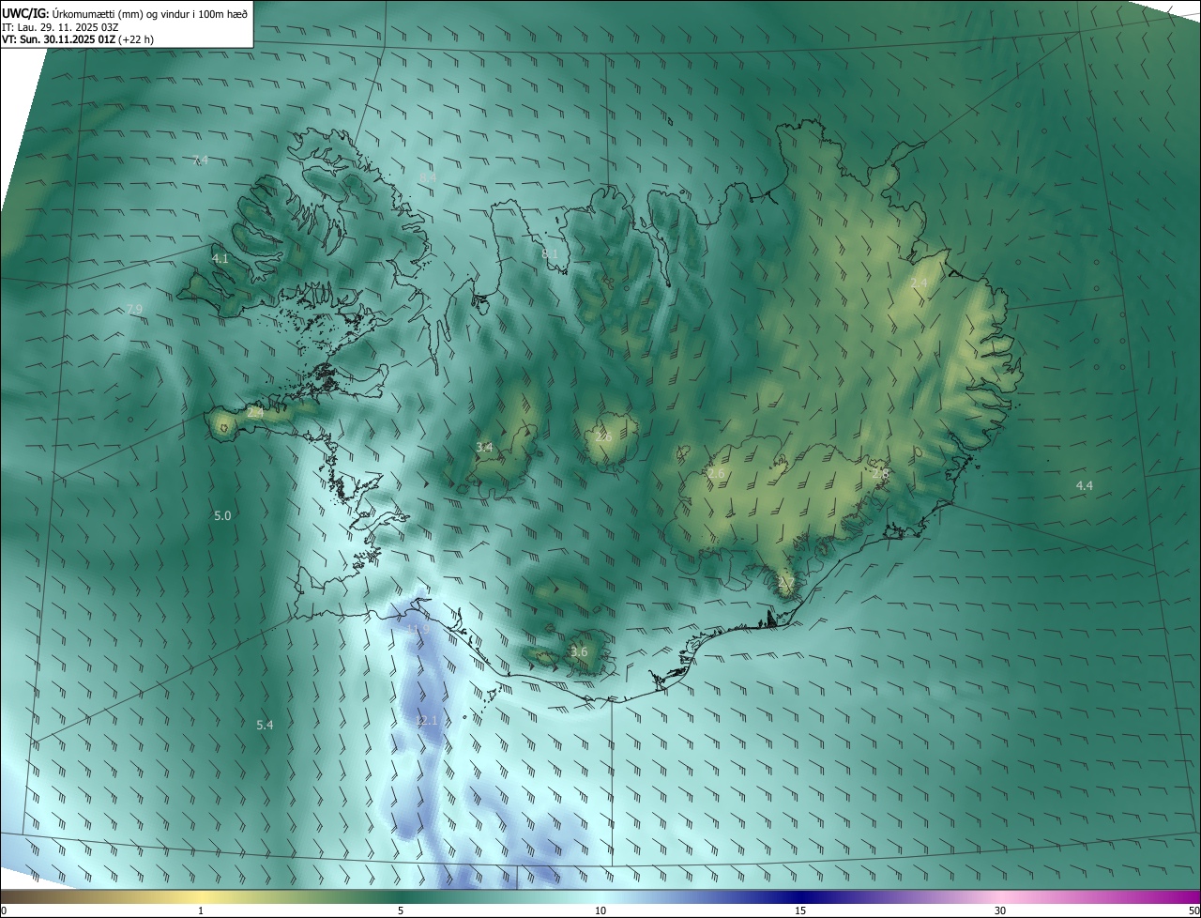Click the 0 tick on the color scale
The width and height of the screenshot is (1201, 918).
pyautogui.click(x=3, y=910)
